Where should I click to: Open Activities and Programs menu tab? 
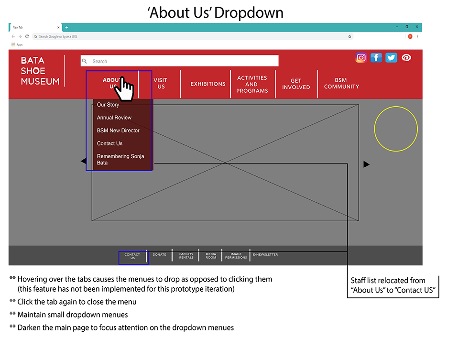tap(252, 84)
